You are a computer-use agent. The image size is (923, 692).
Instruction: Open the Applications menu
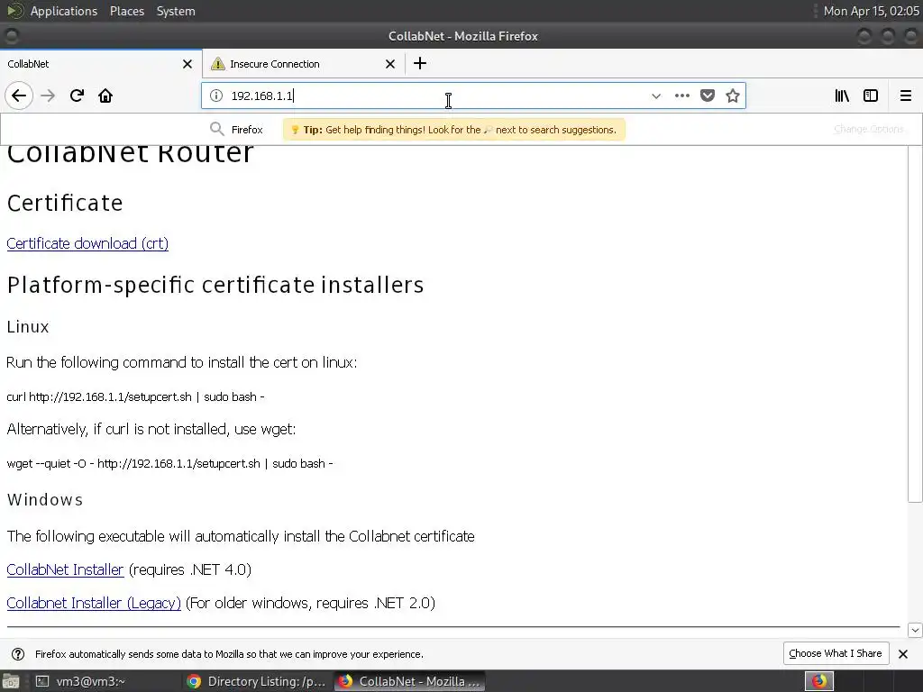point(64,11)
